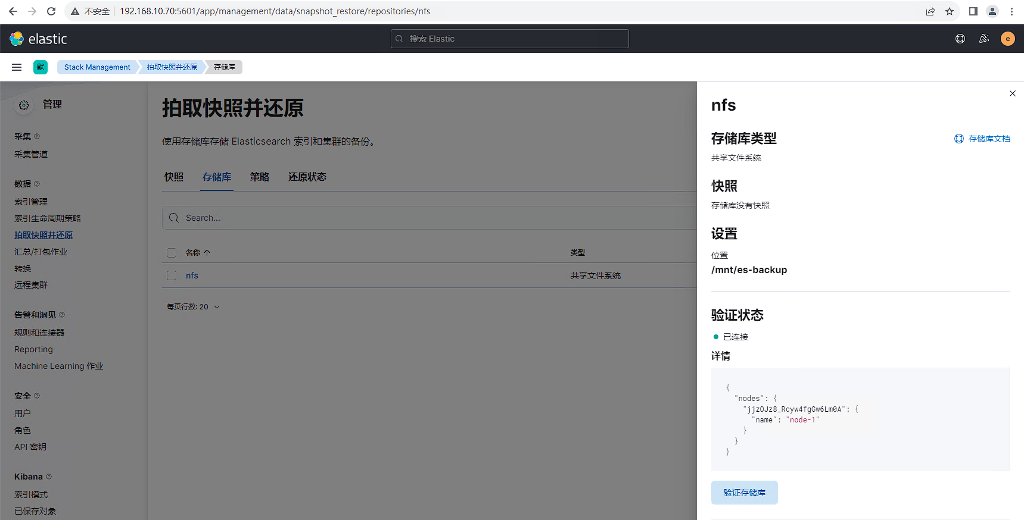The width and height of the screenshot is (1024, 520).
Task: Open 汇总/打包作业 in sidebar
Action: pos(41,252)
